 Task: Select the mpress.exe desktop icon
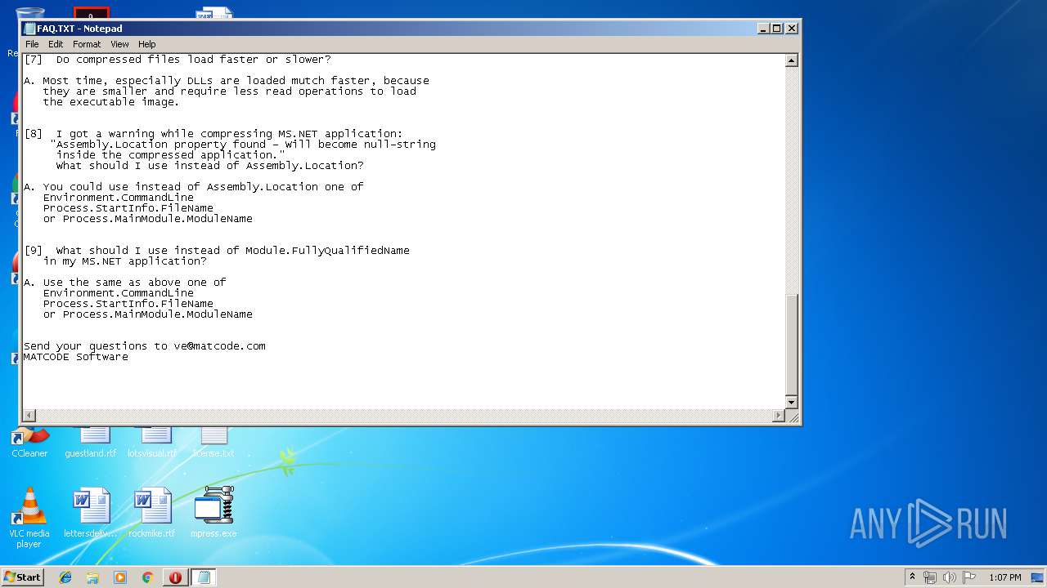coord(213,513)
